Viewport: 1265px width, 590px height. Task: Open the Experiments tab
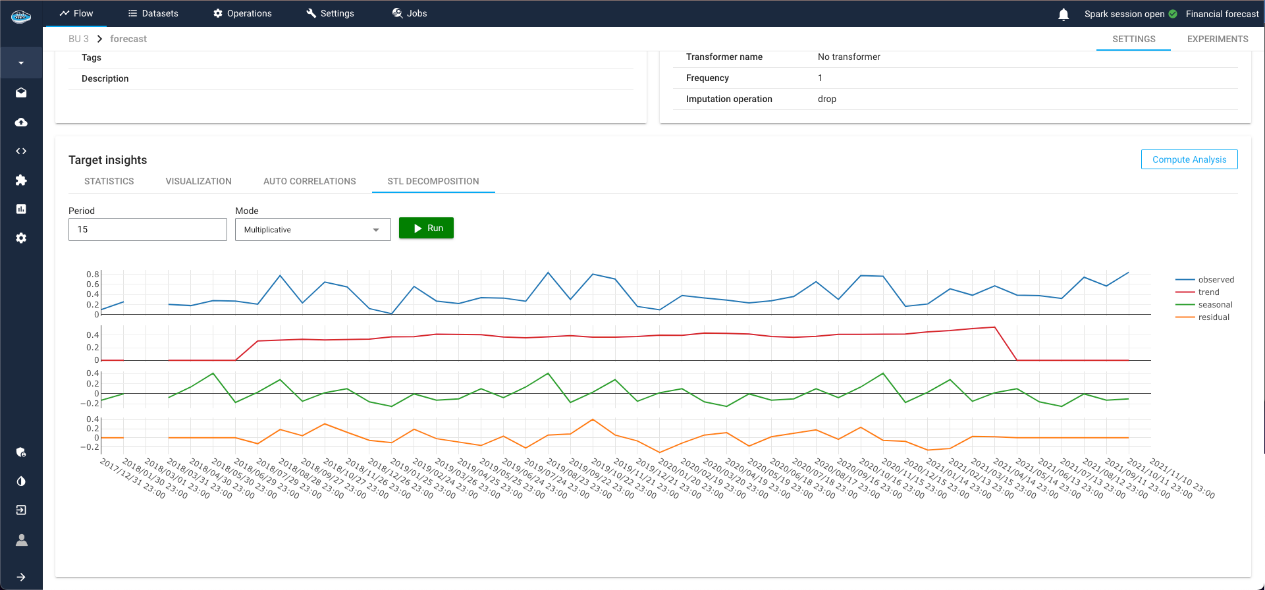click(x=1217, y=39)
